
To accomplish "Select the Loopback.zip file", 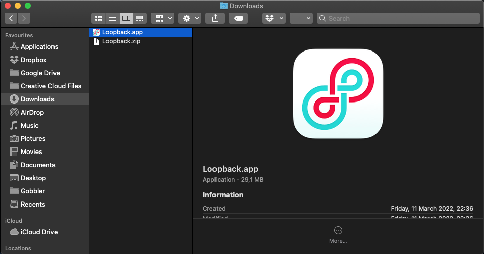I will pyautogui.click(x=141, y=41).
